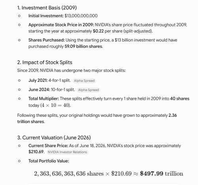This screenshot has height=185, width=198.
Task: Click the 4 × 10 = 40 formula
Action: click(55, 105)
